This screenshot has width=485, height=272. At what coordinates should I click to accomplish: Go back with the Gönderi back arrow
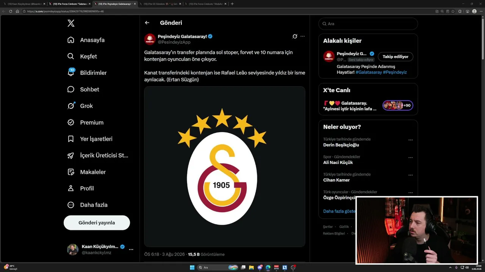(x=147, y=23)
